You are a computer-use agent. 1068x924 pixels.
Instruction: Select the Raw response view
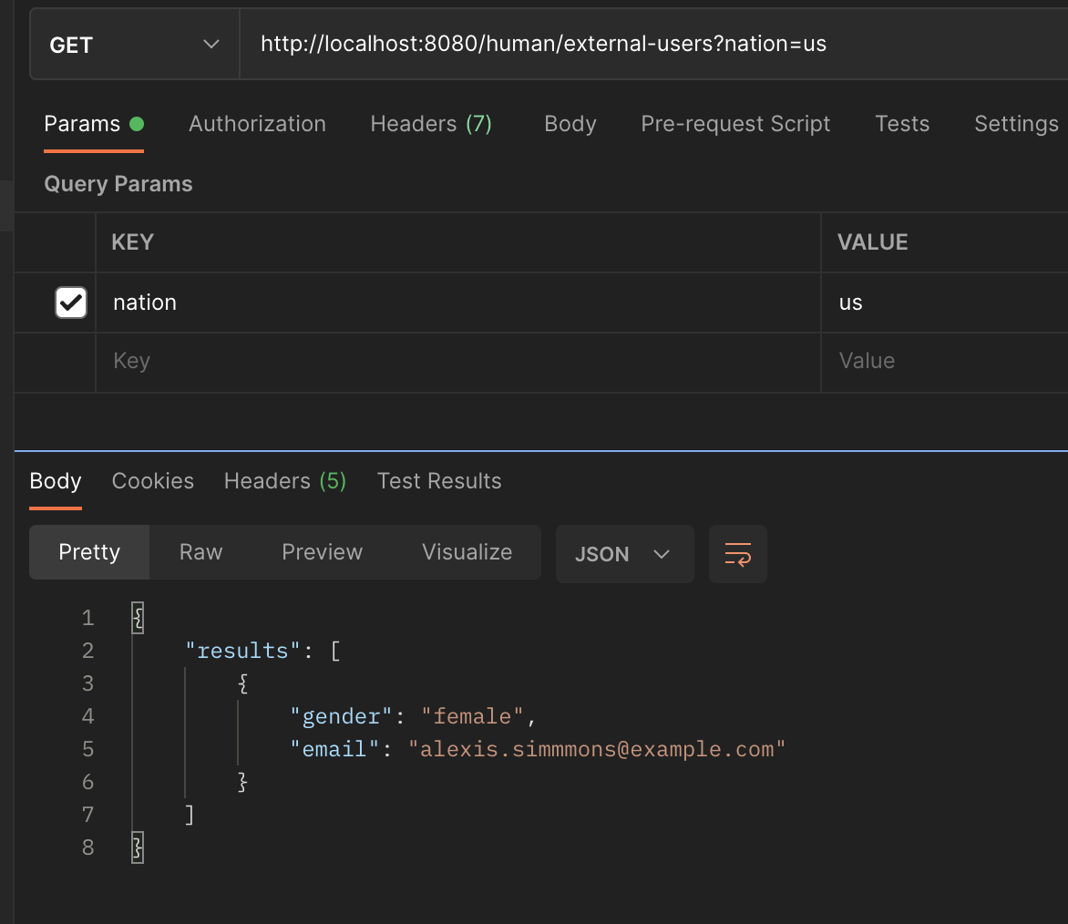pos(200,552)
